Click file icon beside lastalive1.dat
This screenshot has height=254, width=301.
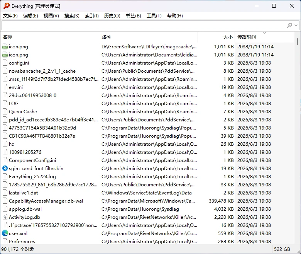pos(5,193)
